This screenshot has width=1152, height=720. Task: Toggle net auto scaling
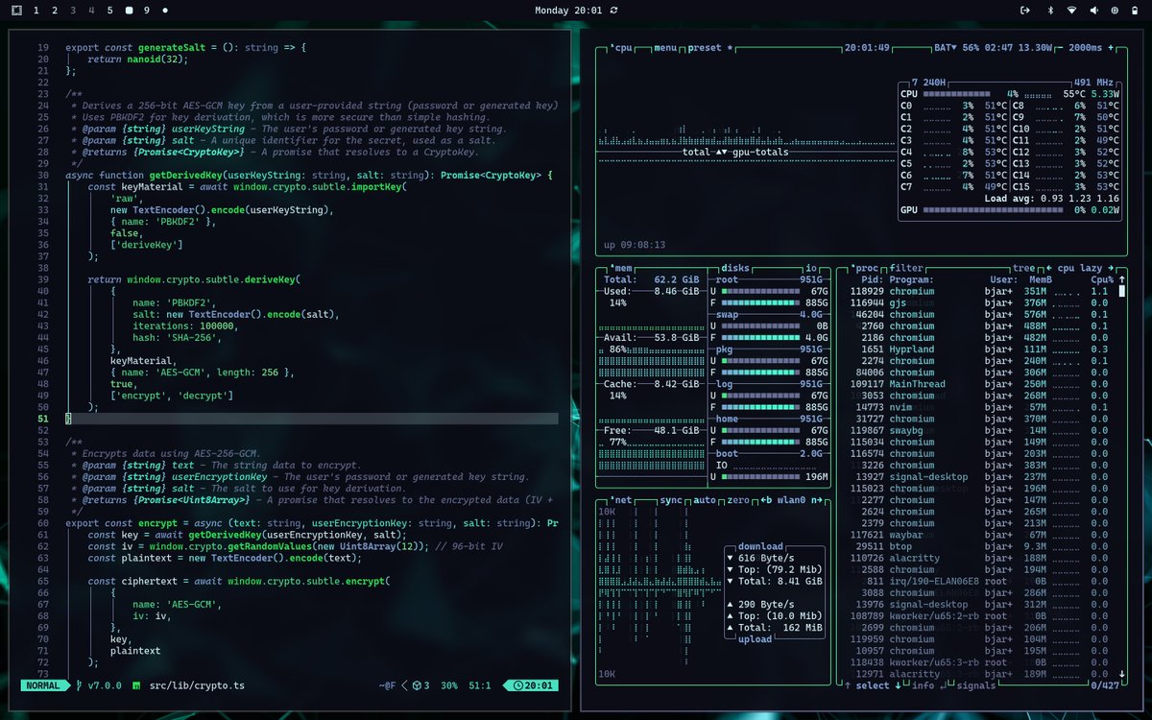pos(706,500)
